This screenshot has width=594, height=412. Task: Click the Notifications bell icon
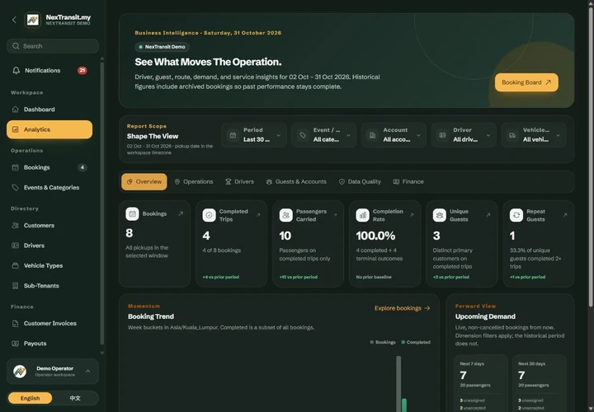[16, 71]
